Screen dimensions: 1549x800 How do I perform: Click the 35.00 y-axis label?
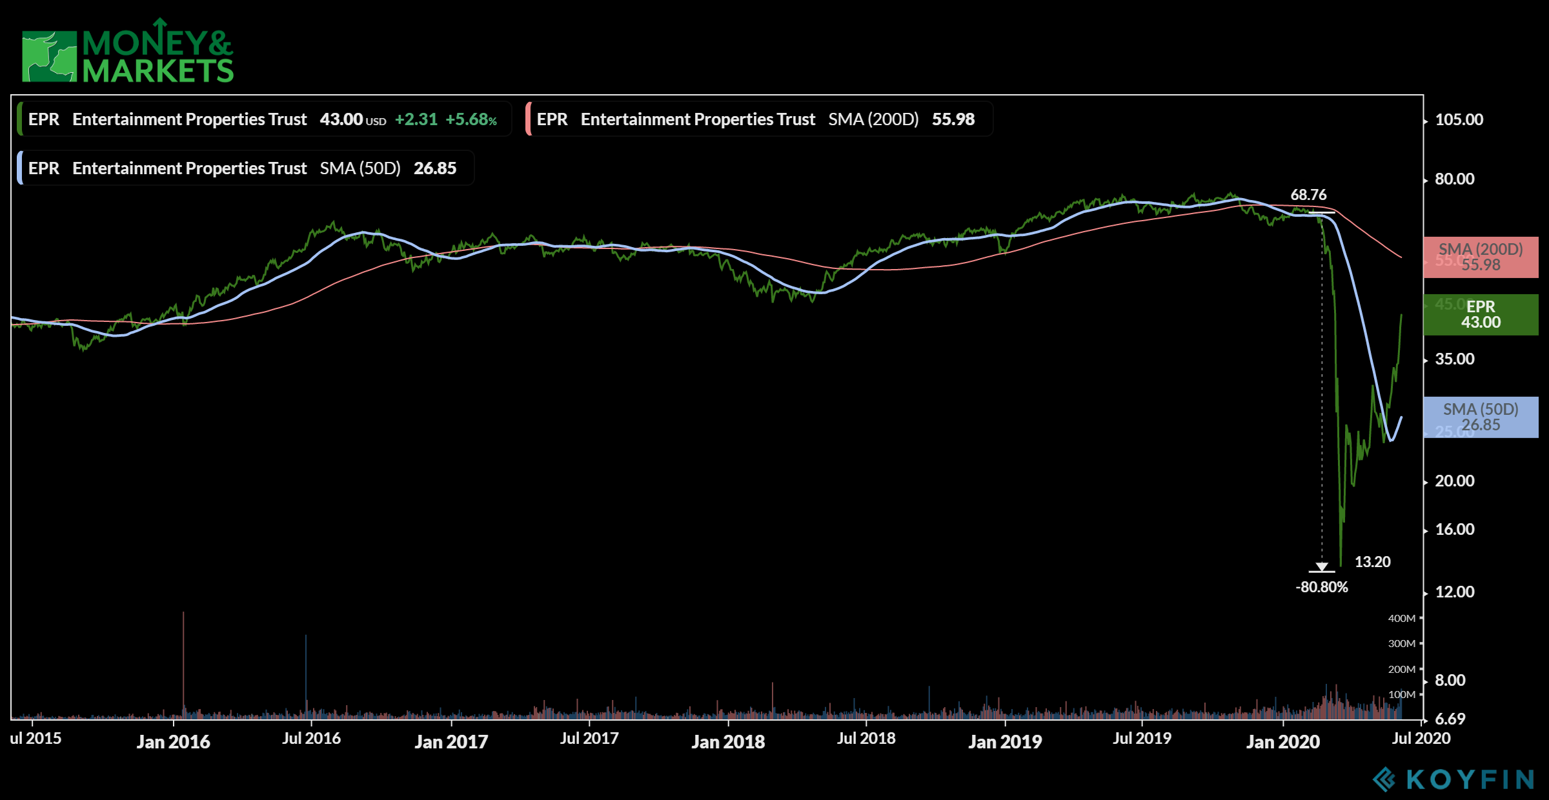1455,359
